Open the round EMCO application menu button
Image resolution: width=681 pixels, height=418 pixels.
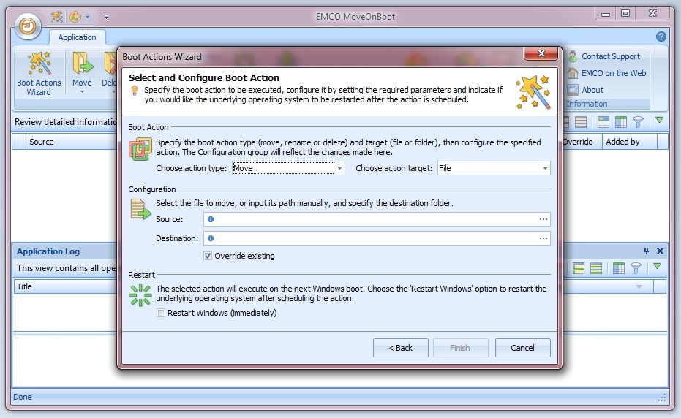28,26
